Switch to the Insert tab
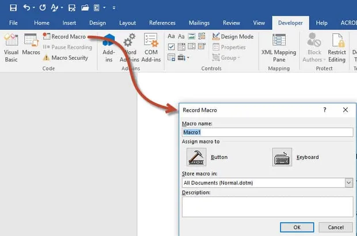The height and width of the screenshot is (236, 357). pyautogui.click(x=69, y=23)
